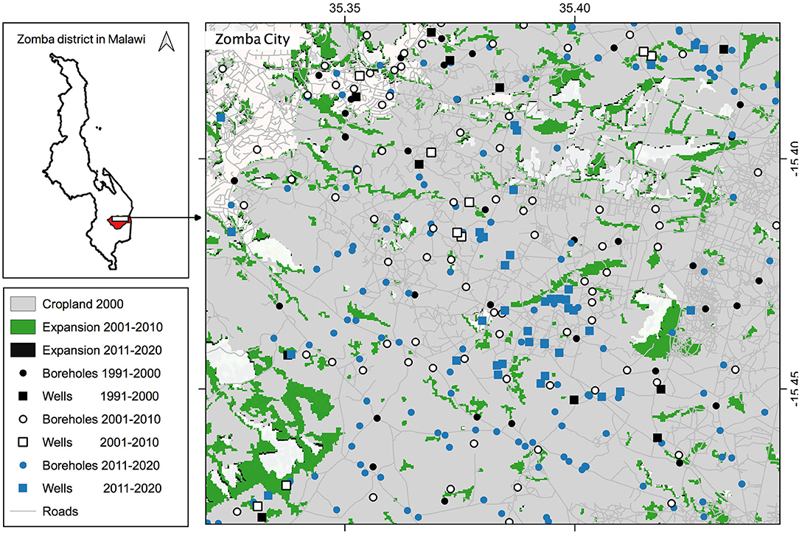Click the Wells 2011-2020 blue square legend symbol

tap(22, 488)
